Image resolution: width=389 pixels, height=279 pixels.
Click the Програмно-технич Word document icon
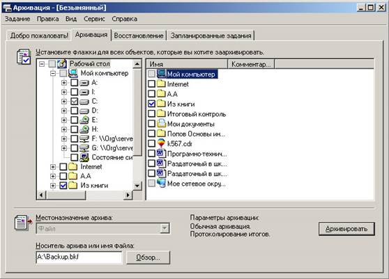pyautogui.click(x=161, y=154)
